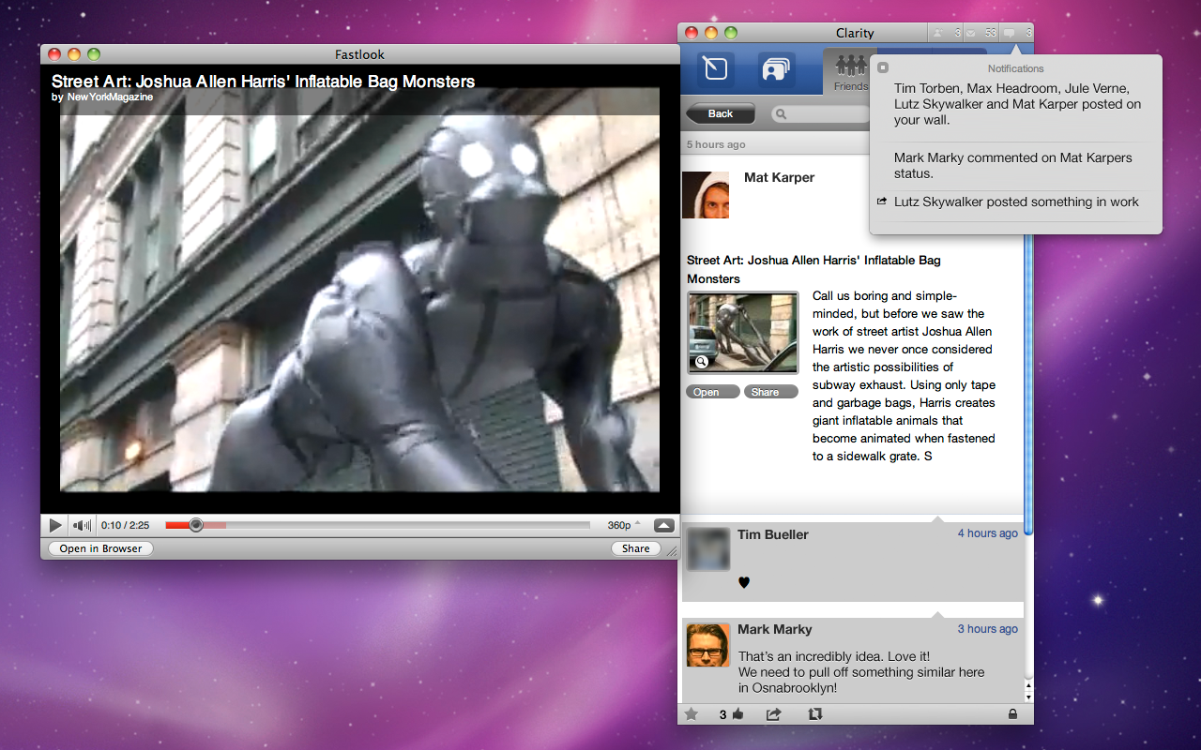Screen dimensions: 1201x750
Task: Click the Open in Browser button
Action: (100, 548)
